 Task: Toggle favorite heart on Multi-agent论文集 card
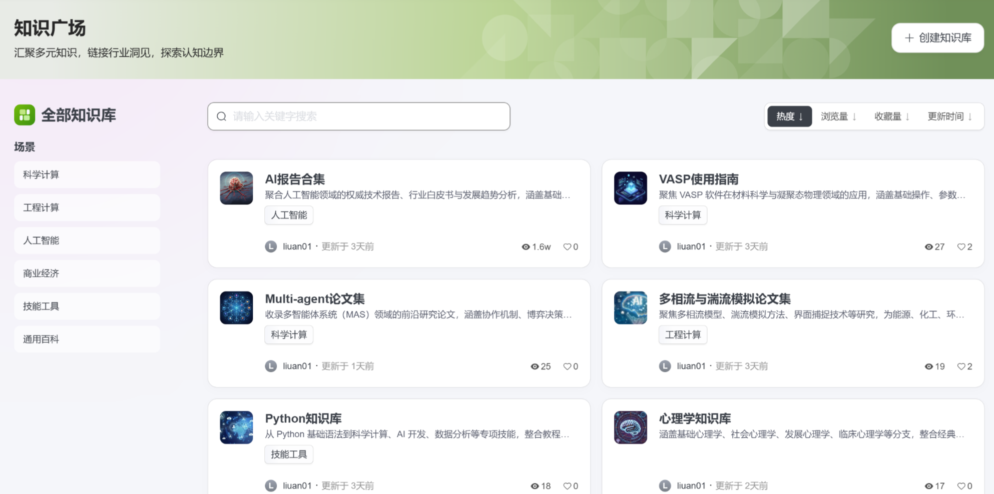click(x=567, y=366)
